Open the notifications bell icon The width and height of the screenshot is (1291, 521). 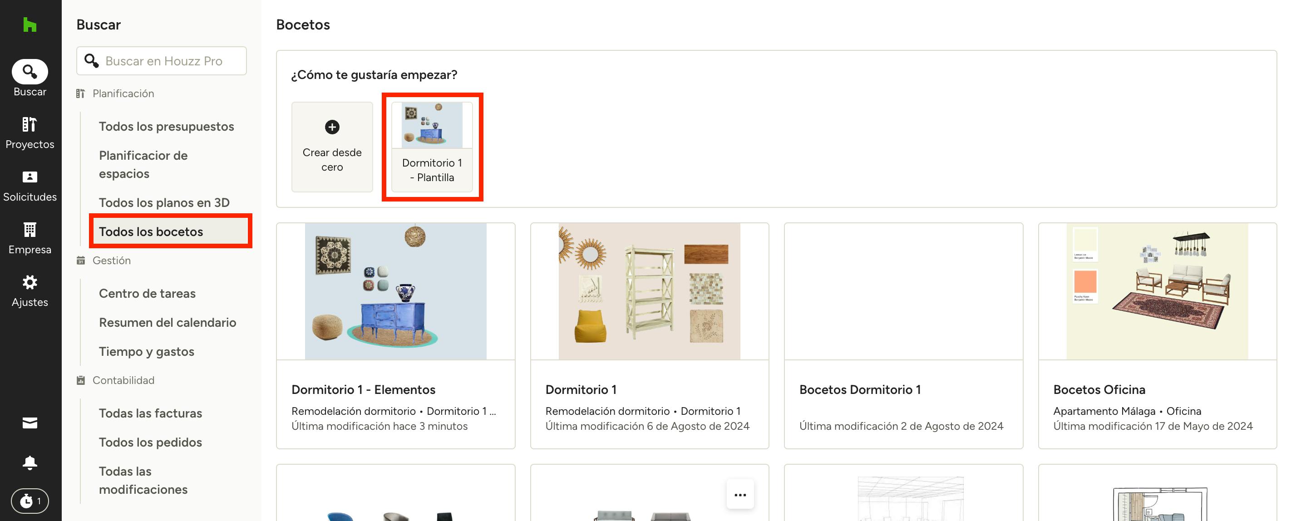[30, 462]
